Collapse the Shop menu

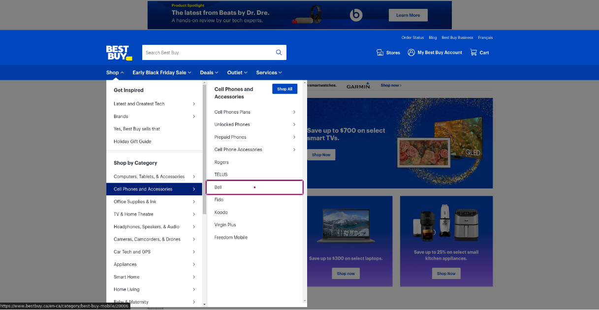pyautogui.click(x=115, y=73)
